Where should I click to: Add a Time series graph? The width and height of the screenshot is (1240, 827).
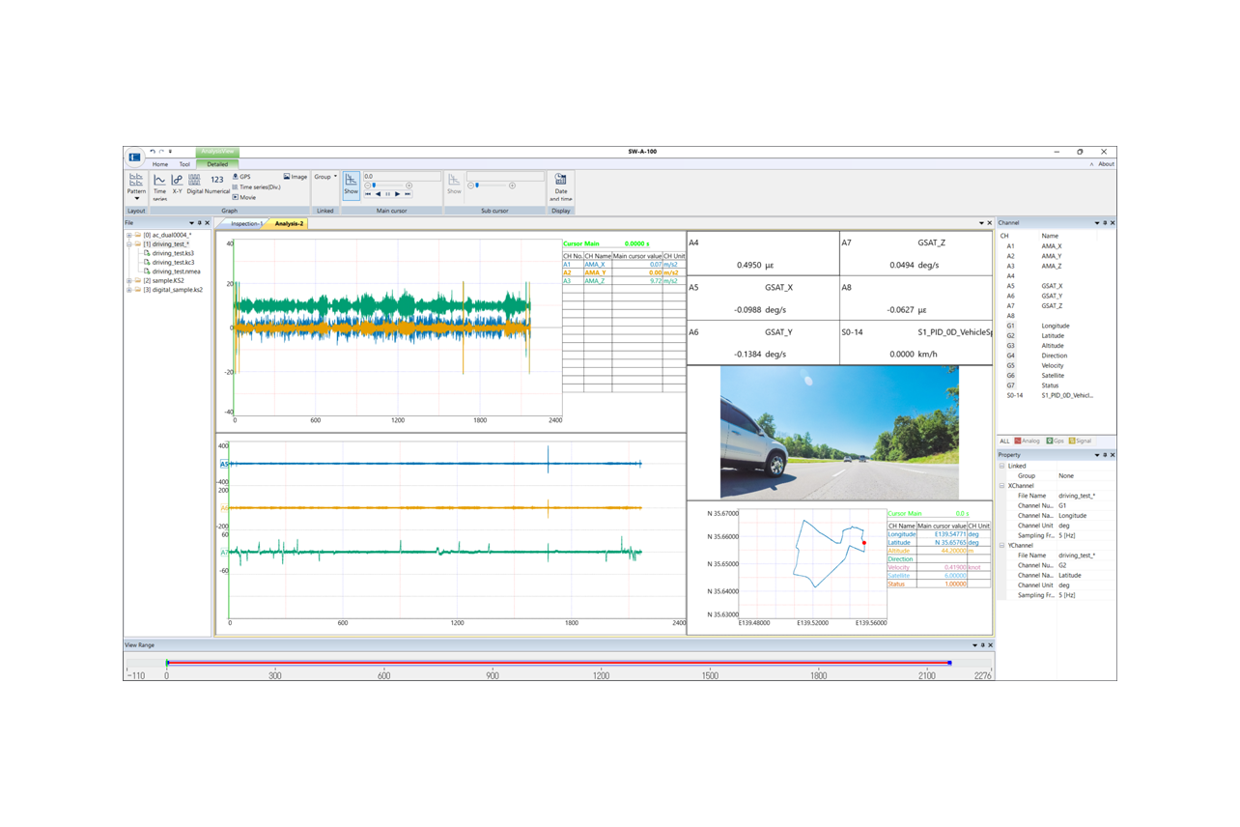click(x=159, y=186)
